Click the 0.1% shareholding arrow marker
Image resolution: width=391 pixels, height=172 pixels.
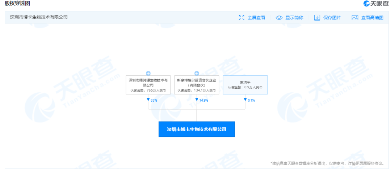click(245, 100)
